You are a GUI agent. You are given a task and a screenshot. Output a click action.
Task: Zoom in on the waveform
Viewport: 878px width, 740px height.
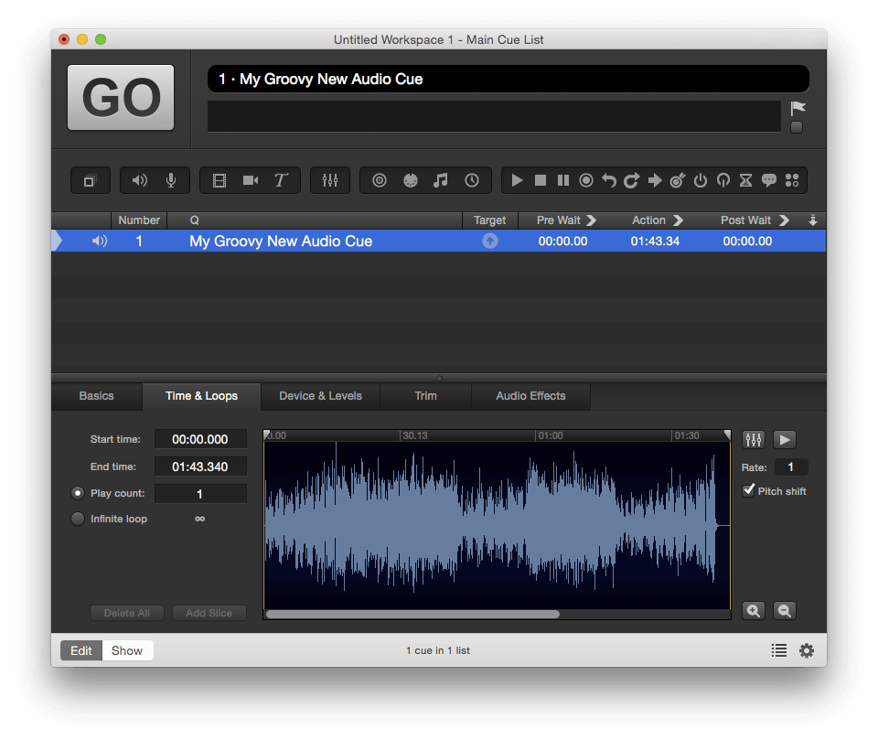tap(754, 611)
